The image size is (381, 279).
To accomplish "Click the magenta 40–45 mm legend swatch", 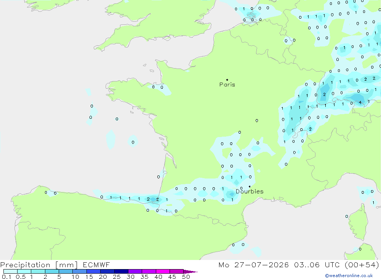I will [x=163, y=271].
